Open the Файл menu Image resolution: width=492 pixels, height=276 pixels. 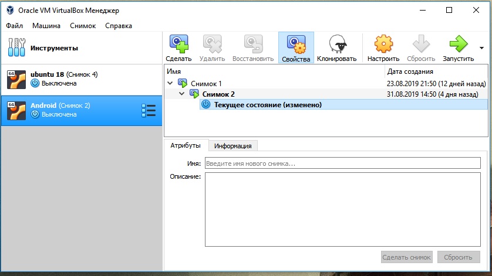coord(15,26)
